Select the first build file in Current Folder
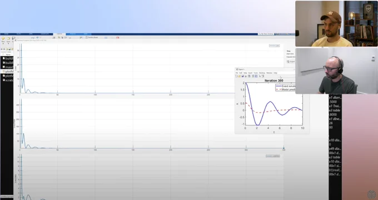Viewport: 378px width, 200px height. [7, 58]
